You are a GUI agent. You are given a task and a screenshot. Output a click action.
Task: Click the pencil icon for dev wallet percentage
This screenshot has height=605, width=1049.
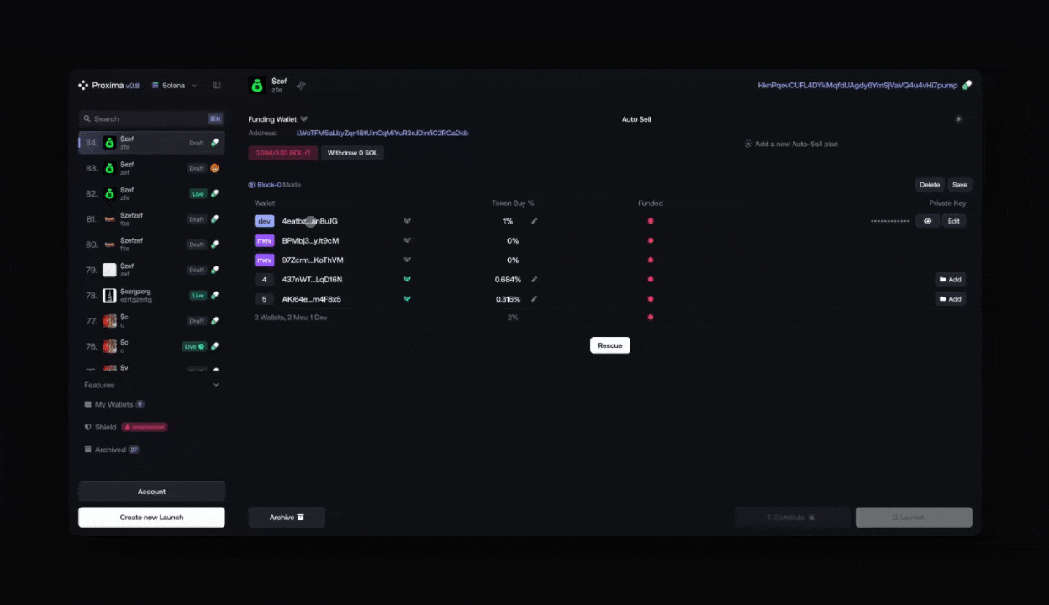pos(534,221)
